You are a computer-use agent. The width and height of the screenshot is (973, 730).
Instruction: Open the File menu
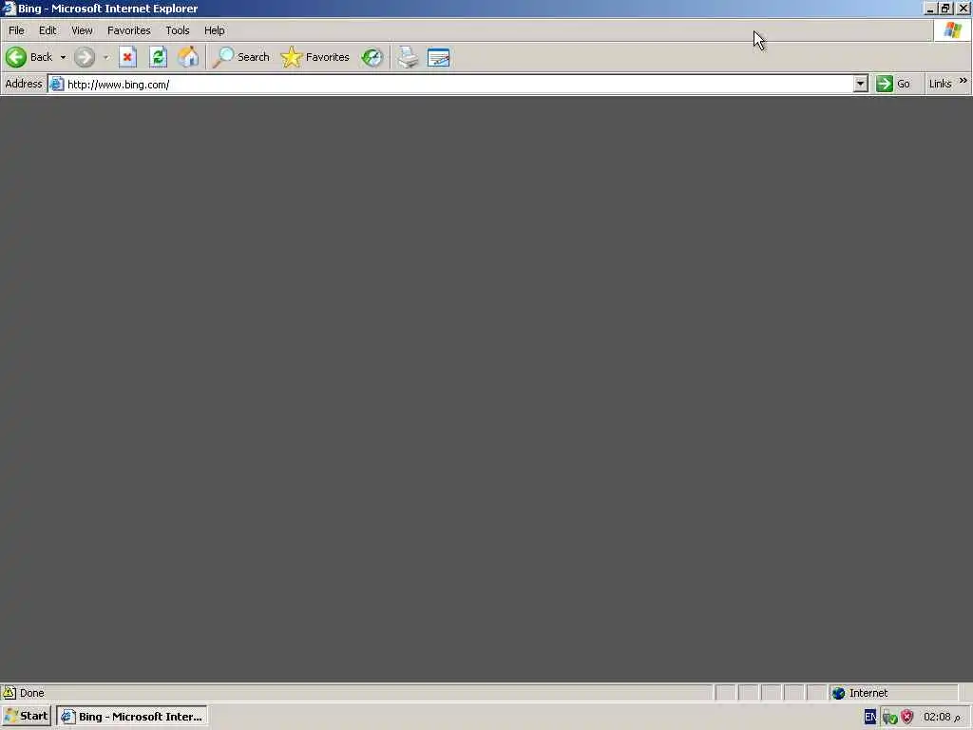point(16,30)
